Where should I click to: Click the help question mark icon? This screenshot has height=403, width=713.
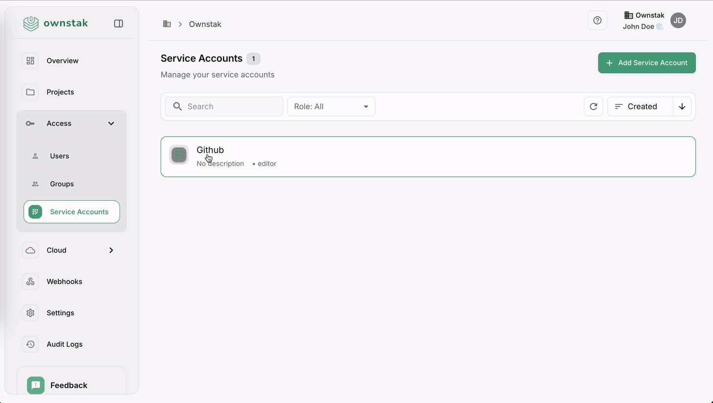597,21
